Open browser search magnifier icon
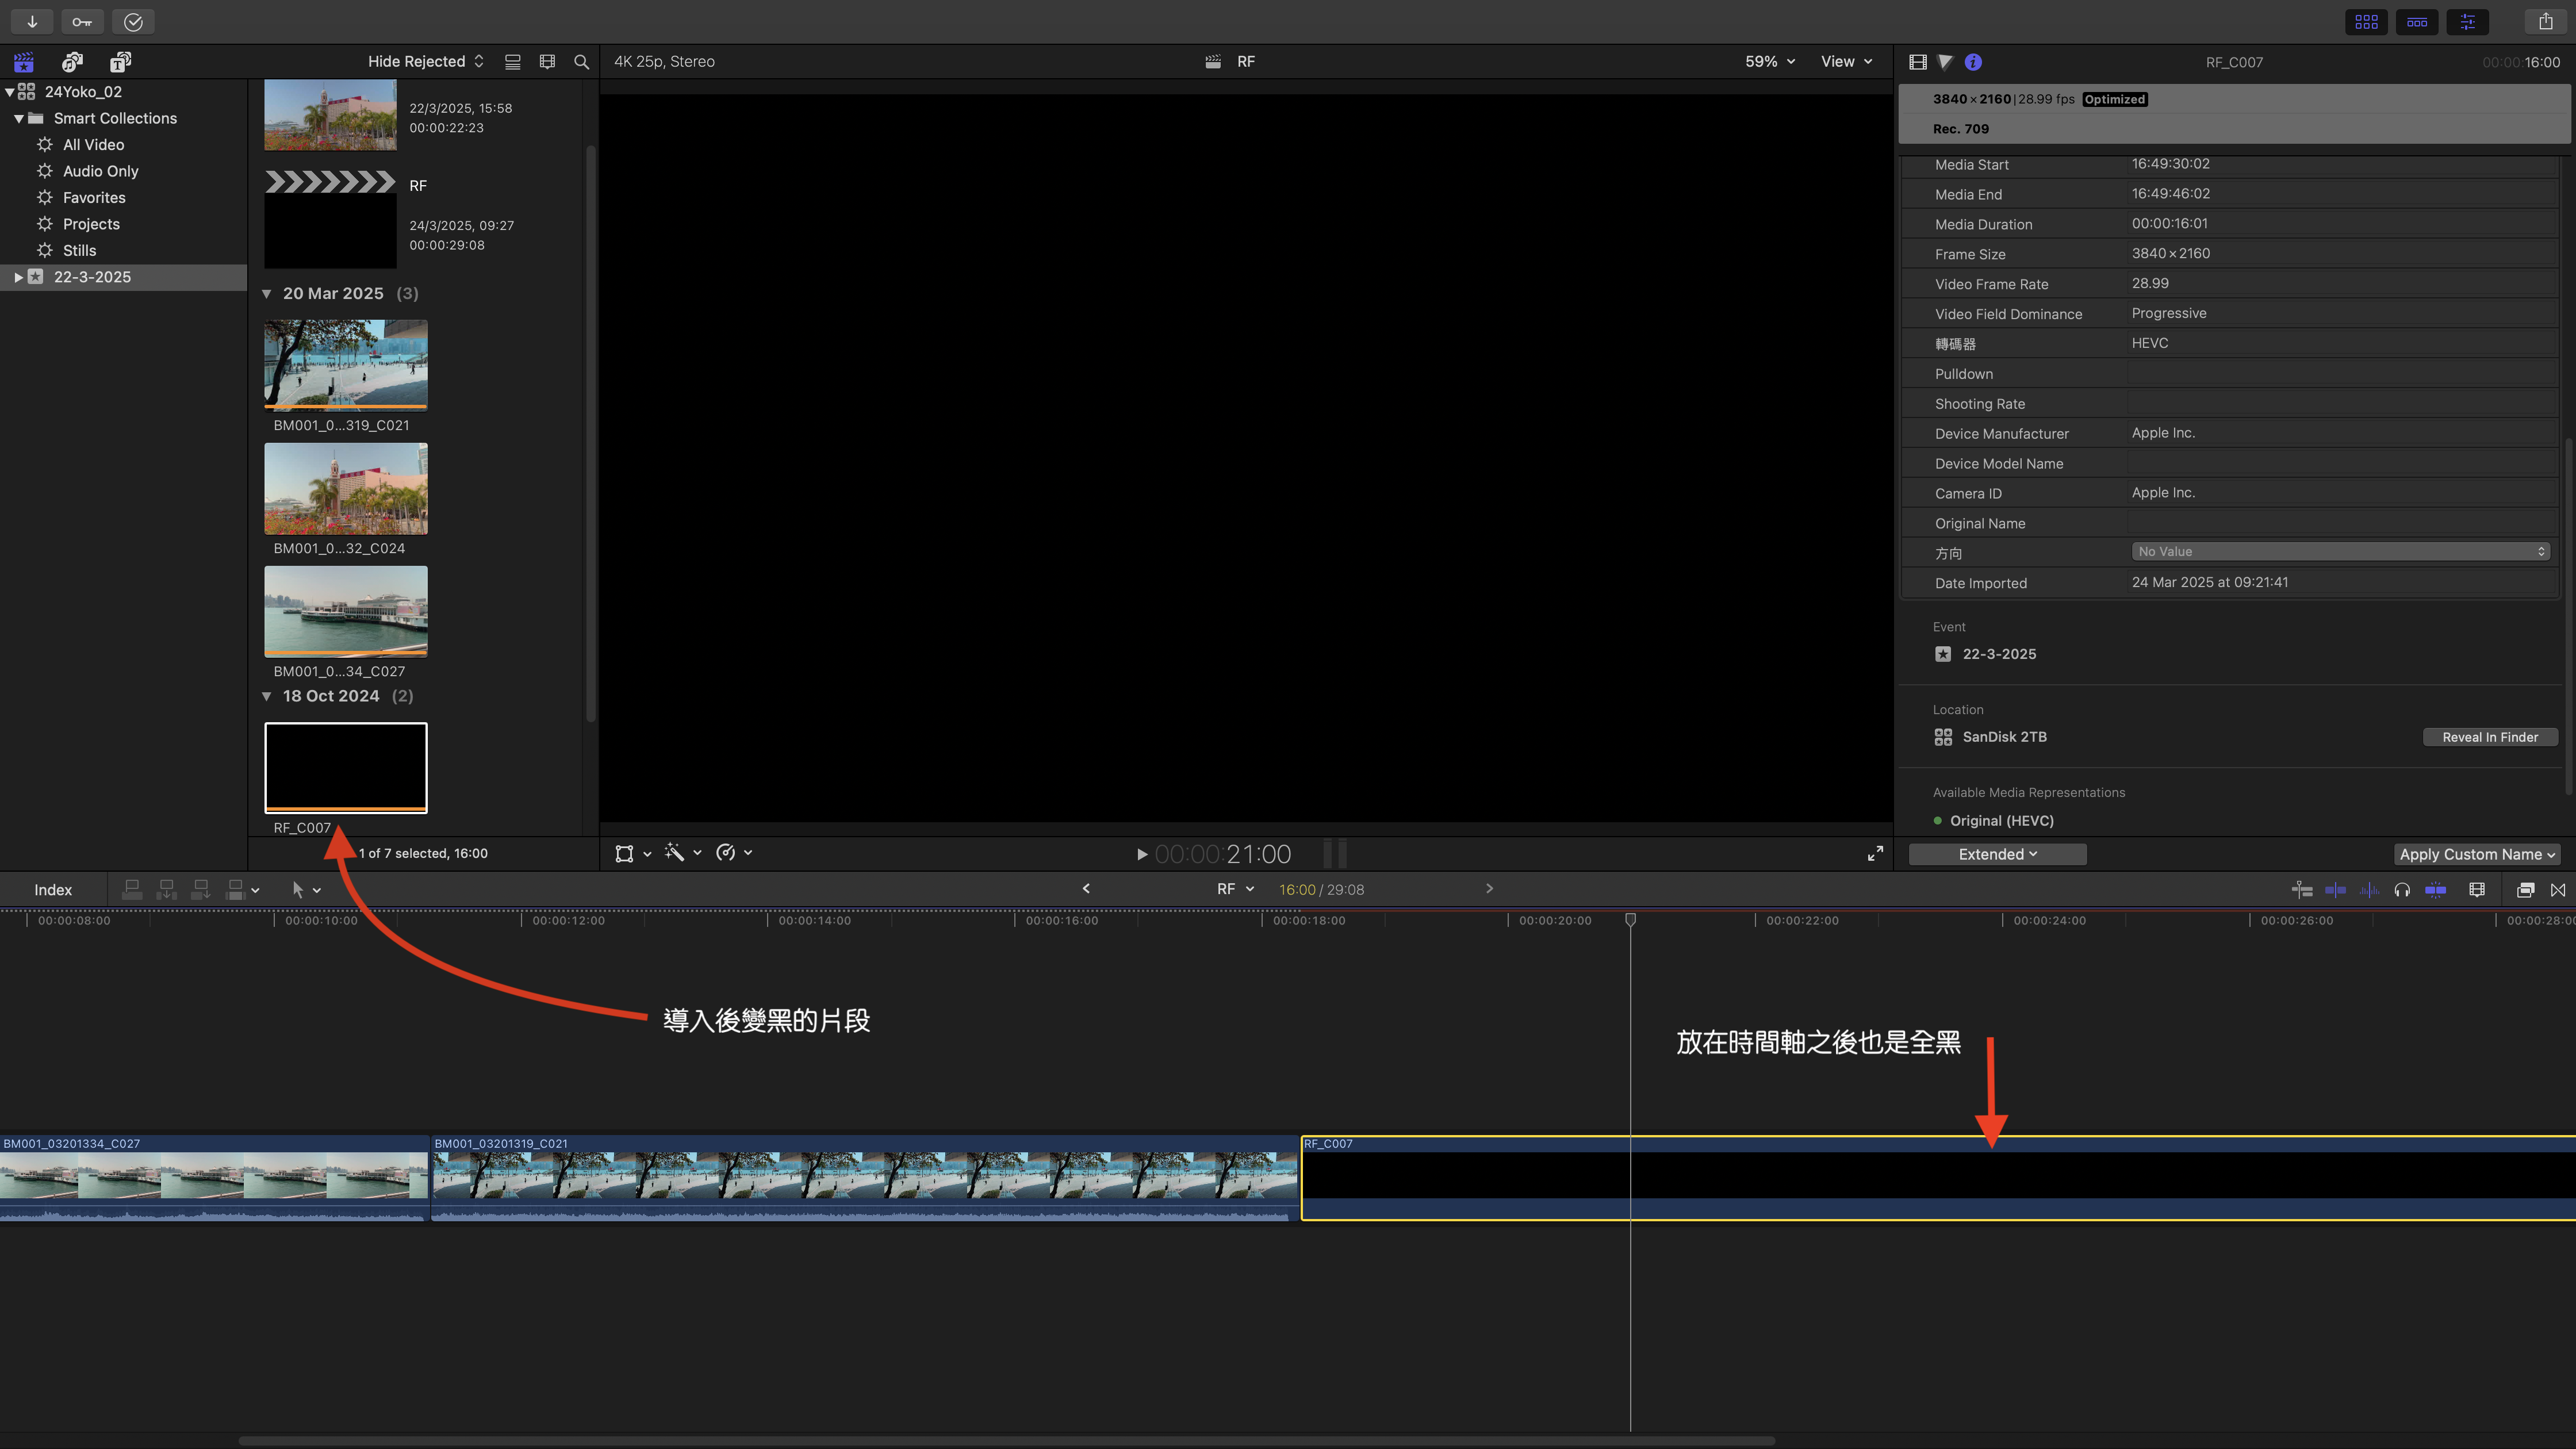 (581, 62)
